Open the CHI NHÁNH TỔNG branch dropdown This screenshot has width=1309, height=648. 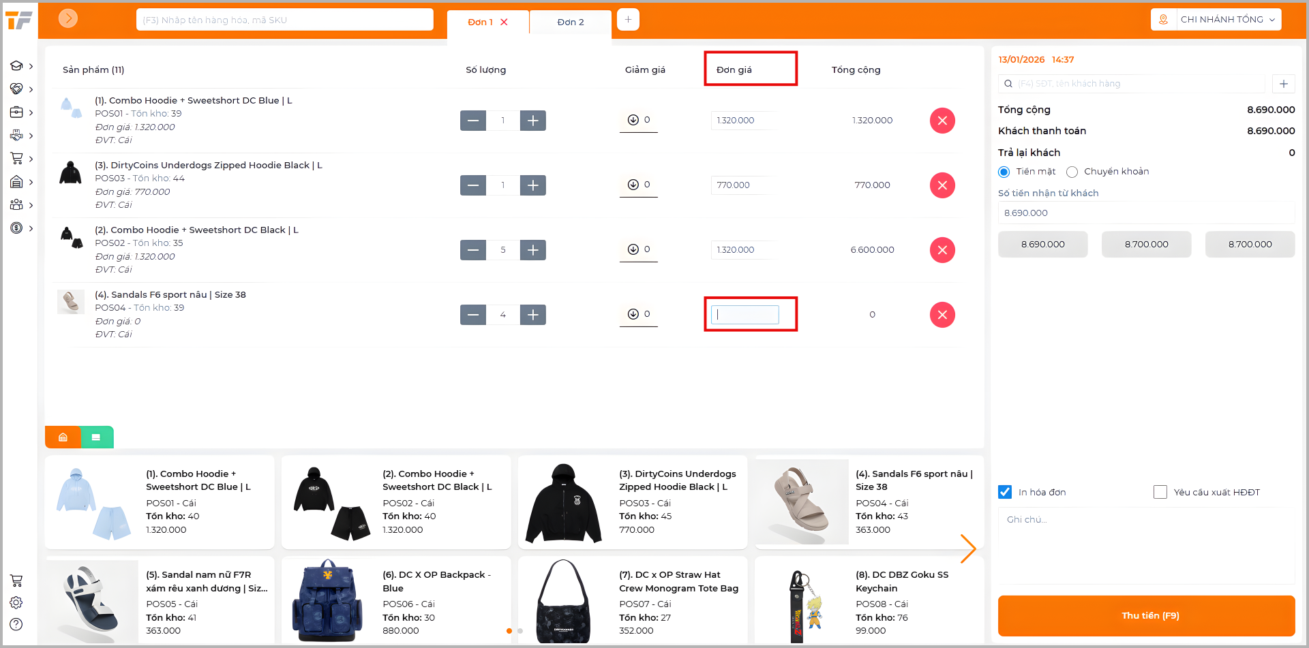click(1216, 20)
